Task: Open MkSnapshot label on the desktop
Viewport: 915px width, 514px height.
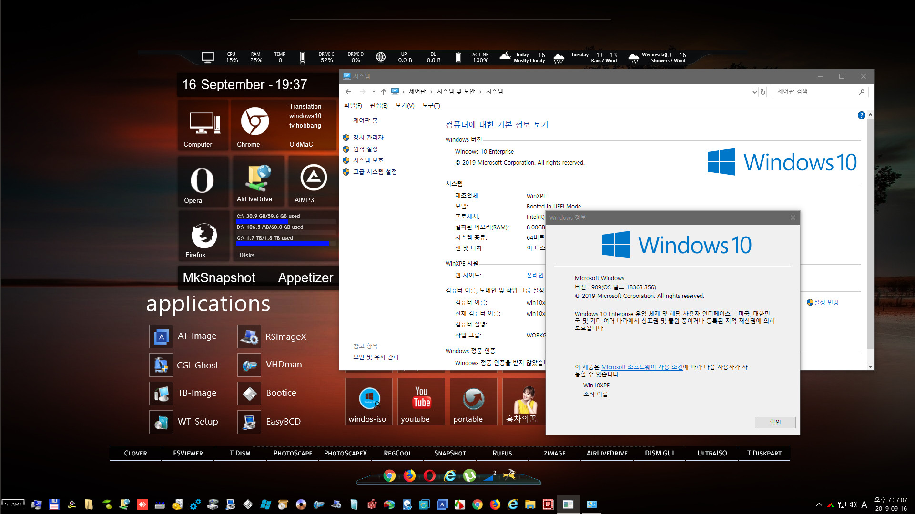Action: (219, 278)
